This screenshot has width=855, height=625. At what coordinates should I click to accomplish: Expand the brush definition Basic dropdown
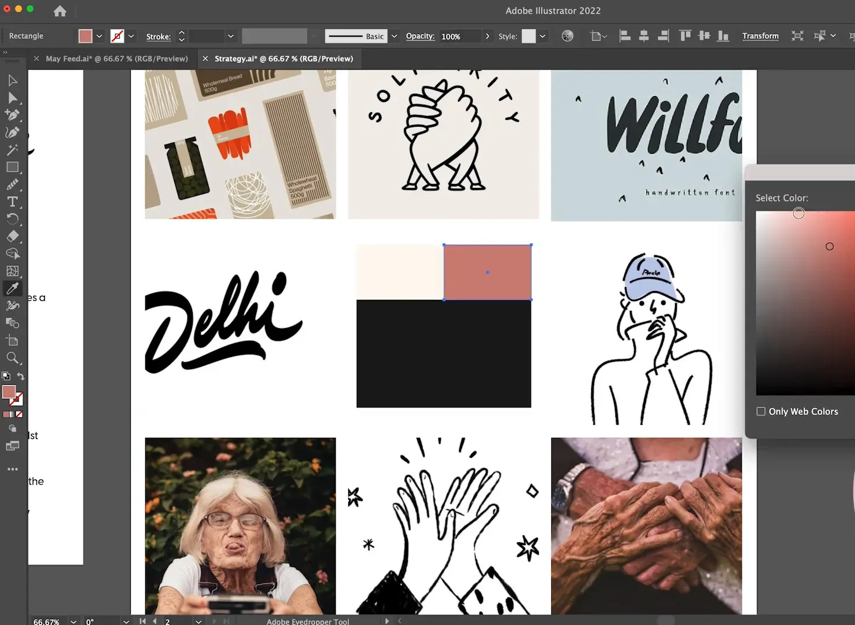(394, 36)
